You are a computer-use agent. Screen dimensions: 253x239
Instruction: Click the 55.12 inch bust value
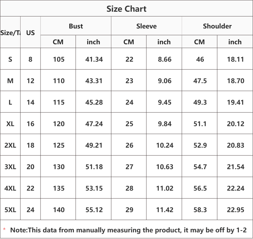pyautogui.click(x=94, y=210)
